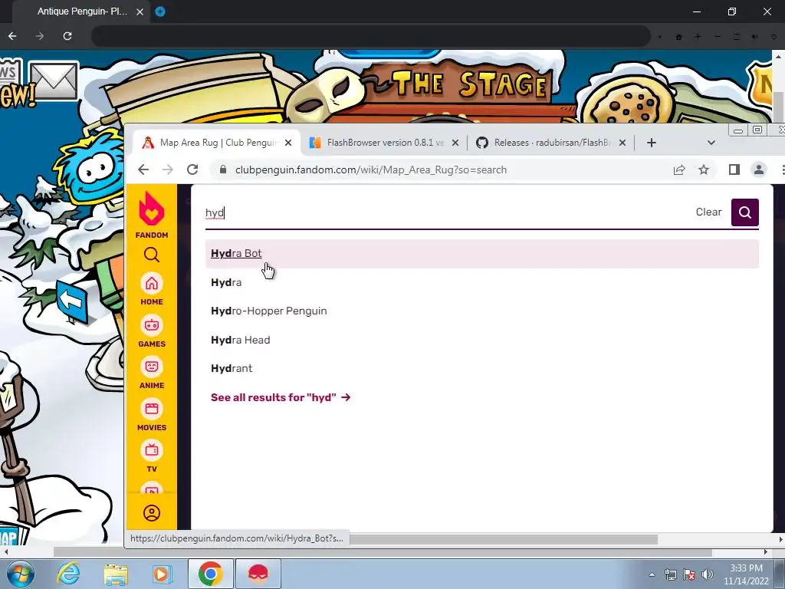Show hidden system tray icons
Image resolution: width=785 pixels, height=589 pixels.
pos(652,574)
